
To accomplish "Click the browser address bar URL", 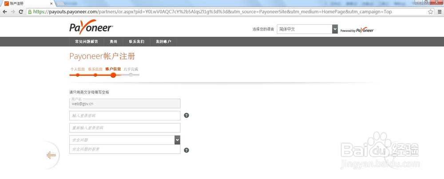I will 212,12.
